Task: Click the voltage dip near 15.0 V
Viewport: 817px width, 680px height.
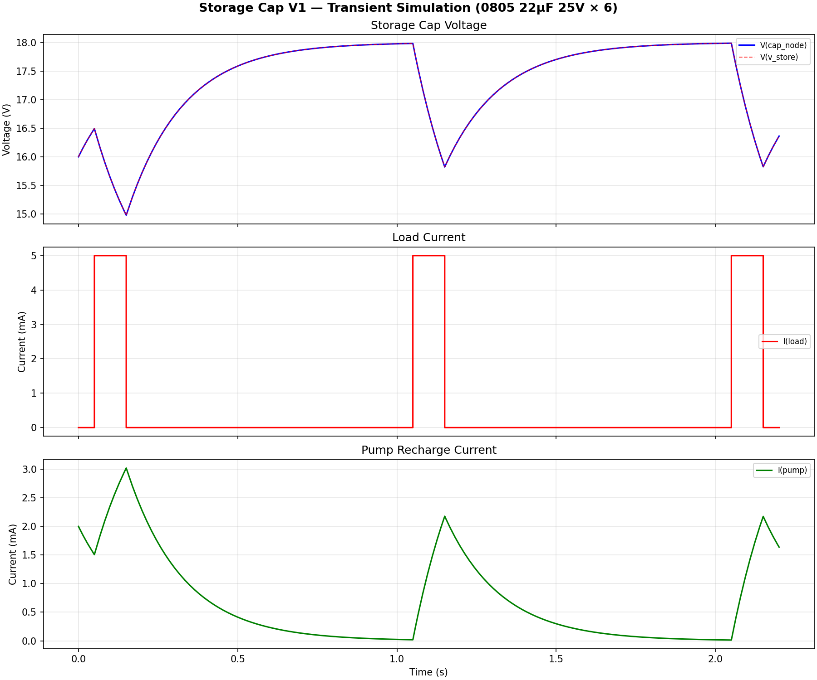Action: [126, 214]
